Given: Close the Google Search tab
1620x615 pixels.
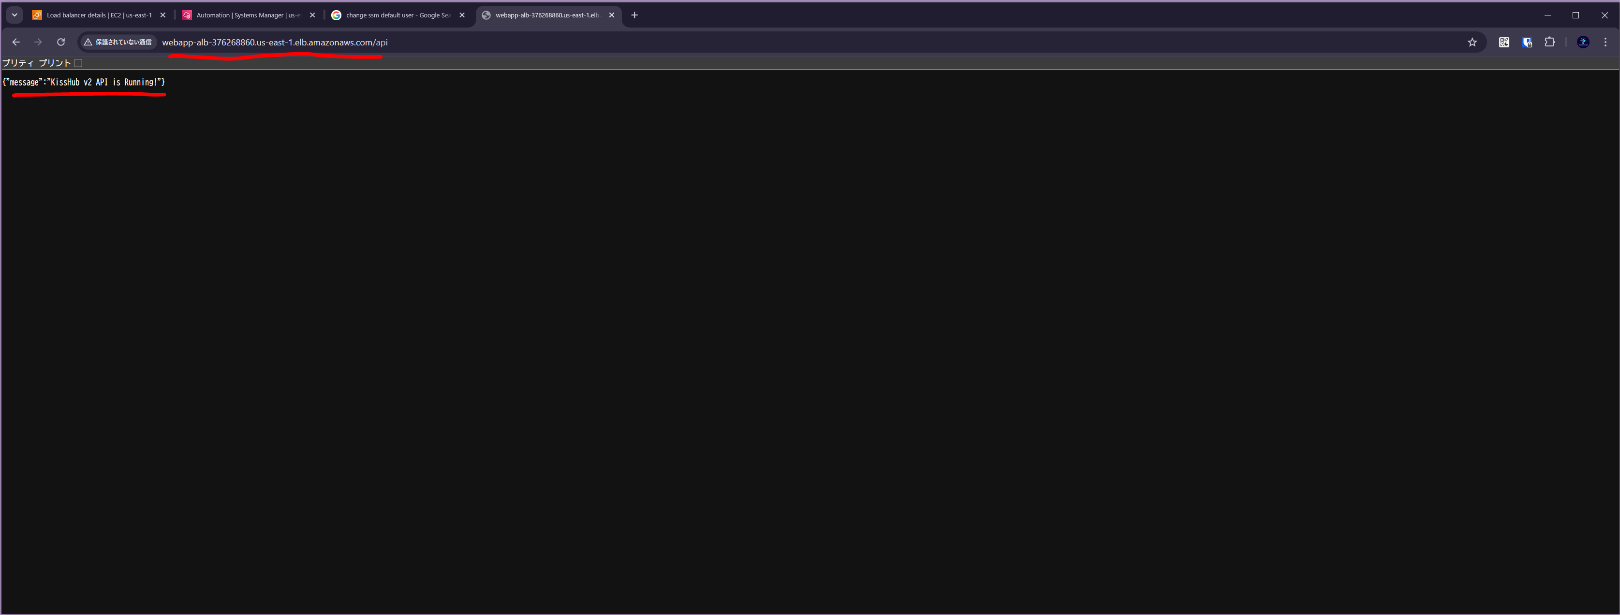Looking at the screenshot, I should click(x=462, y=15).
